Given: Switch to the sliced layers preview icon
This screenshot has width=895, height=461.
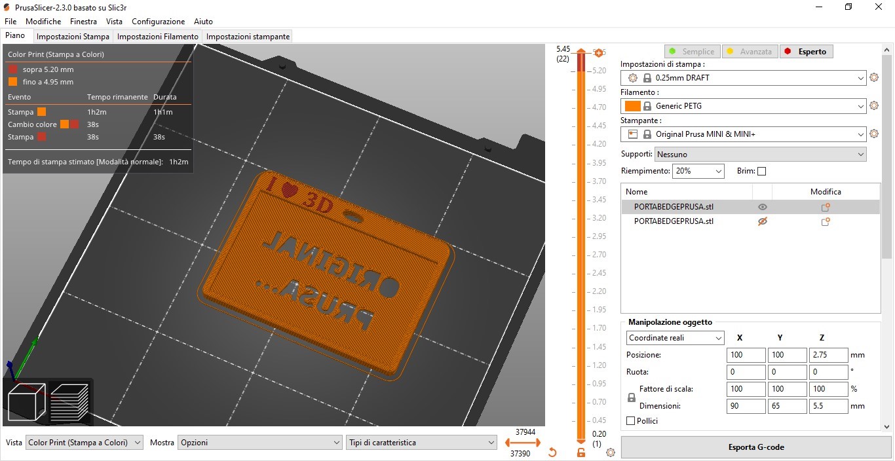Looking at the screenshot, I should (69, 401).
